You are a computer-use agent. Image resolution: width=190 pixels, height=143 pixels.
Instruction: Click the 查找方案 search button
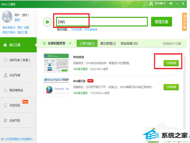click(x=161, y=22)
